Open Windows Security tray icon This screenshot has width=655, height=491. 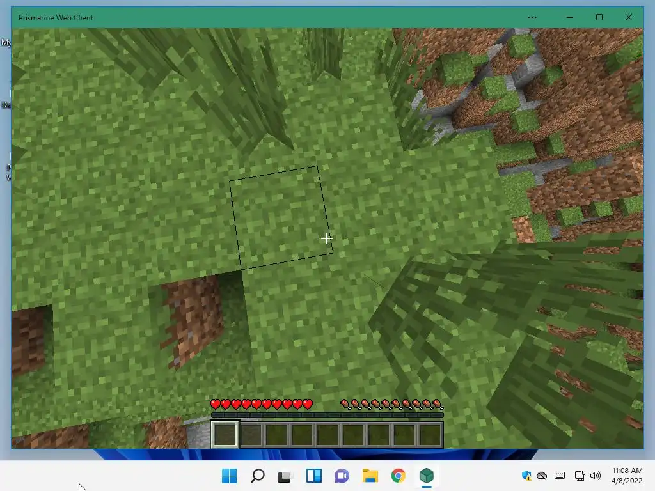[526, 476]
